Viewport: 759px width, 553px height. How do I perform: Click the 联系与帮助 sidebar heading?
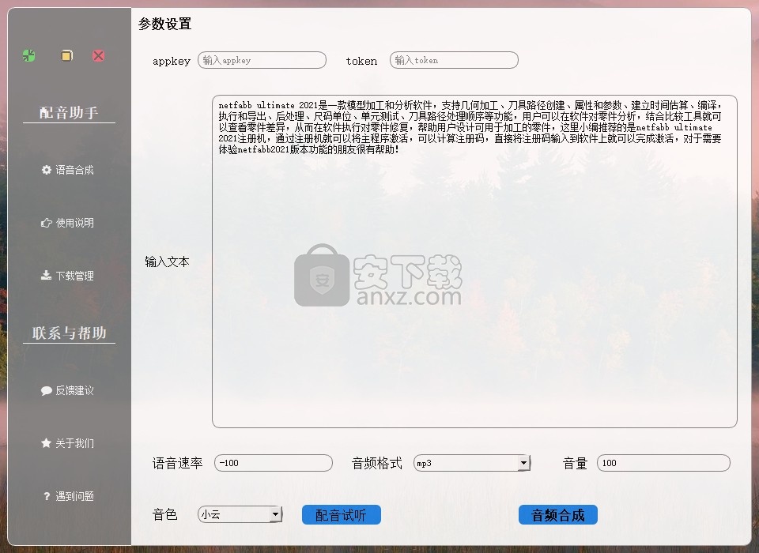click(70, 333)
